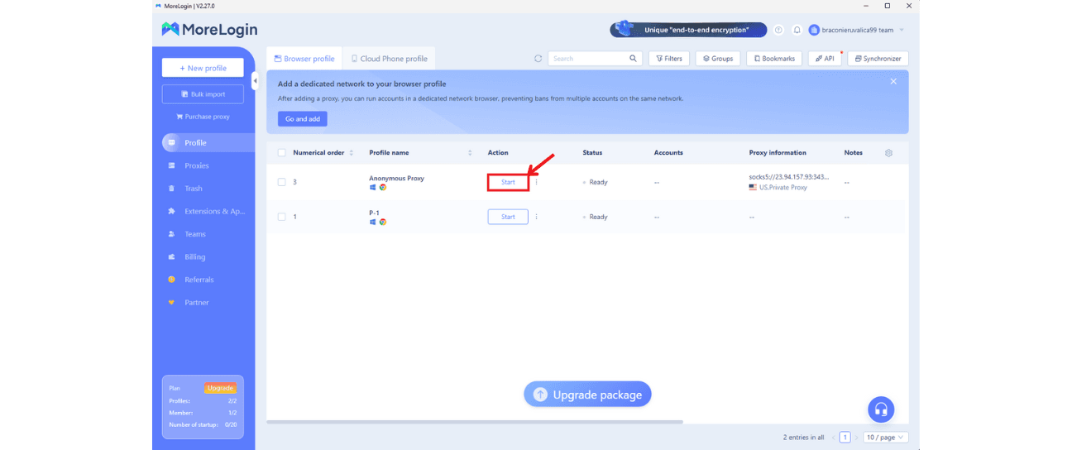Start the P-1 profile
Screen dimensions: 1072x450
tap(508, 217)
